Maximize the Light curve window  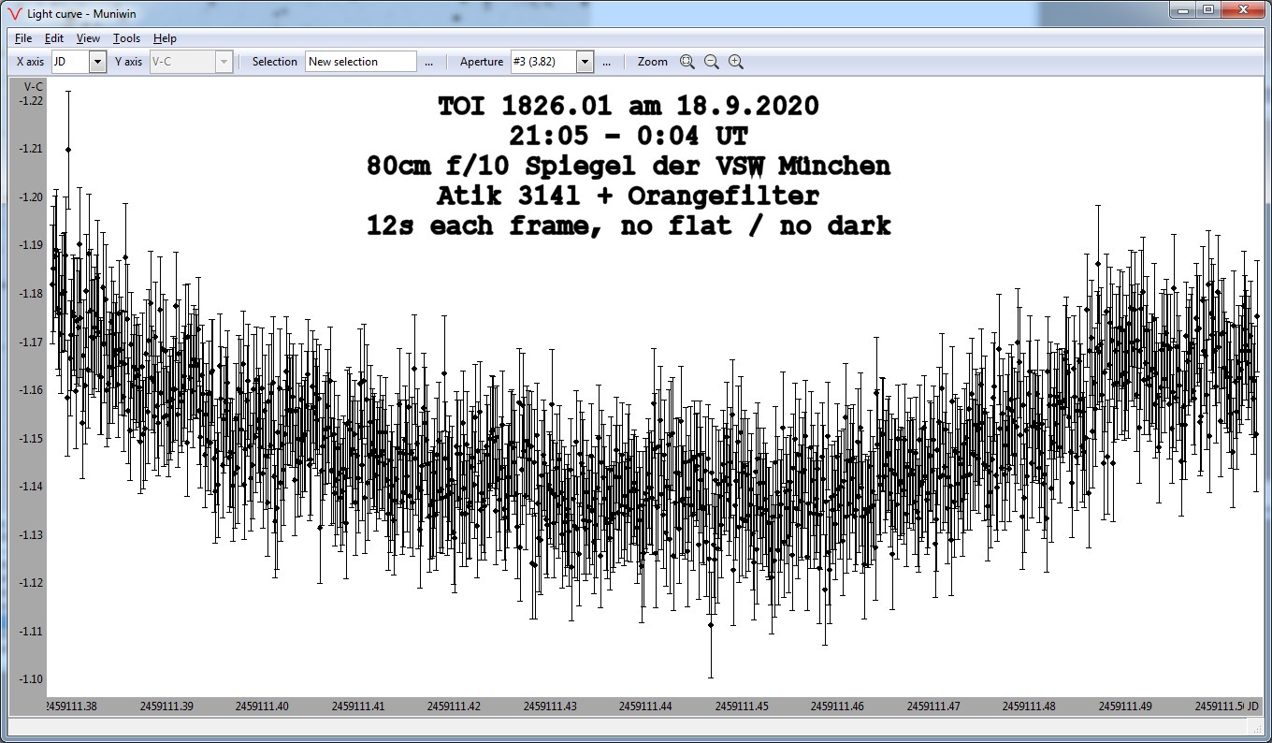tap(1208, 10)
